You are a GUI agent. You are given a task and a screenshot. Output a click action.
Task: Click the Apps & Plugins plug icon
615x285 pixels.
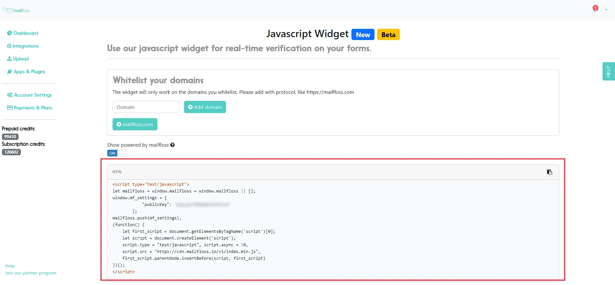[x=10, y=71]
